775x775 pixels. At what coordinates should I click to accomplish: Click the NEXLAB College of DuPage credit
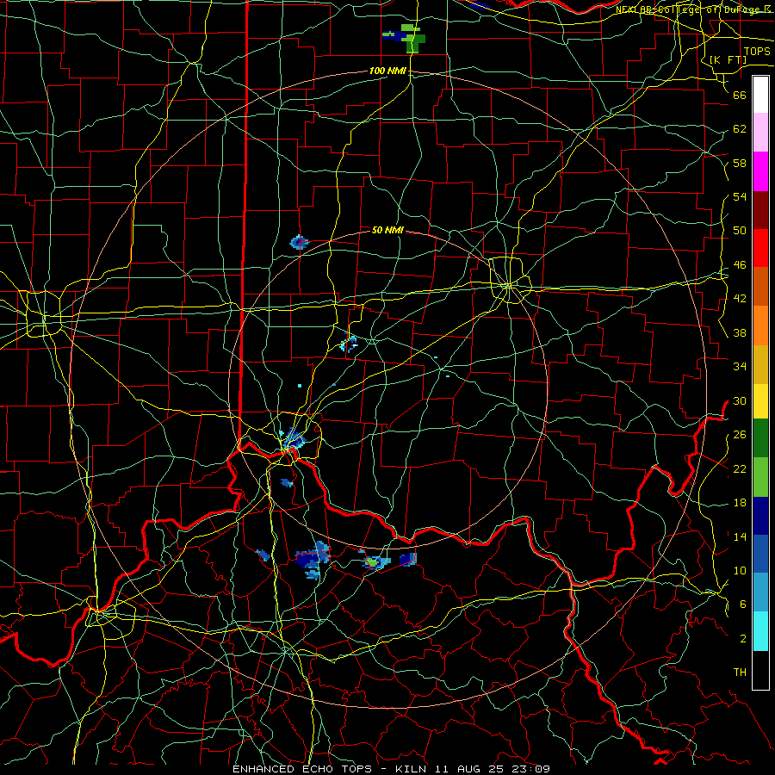[693, 9]
